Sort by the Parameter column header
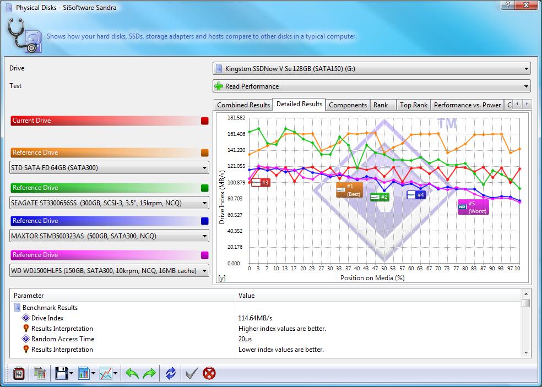The height and width of the screenshot is (387, 542). pyautogui.click(x=123, y=296)
